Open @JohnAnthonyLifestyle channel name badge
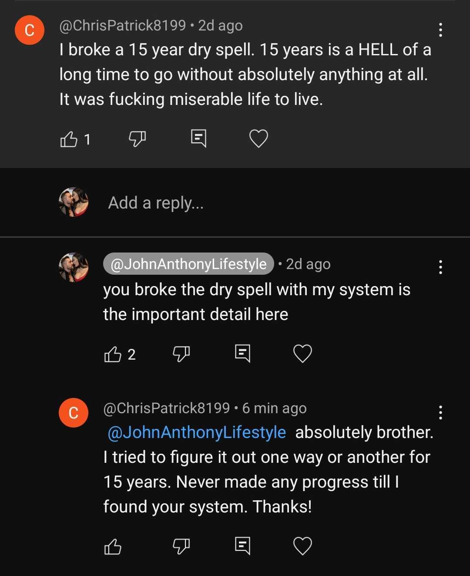The width and height of the screenshot is (470, 576). [x=188, y=264]
